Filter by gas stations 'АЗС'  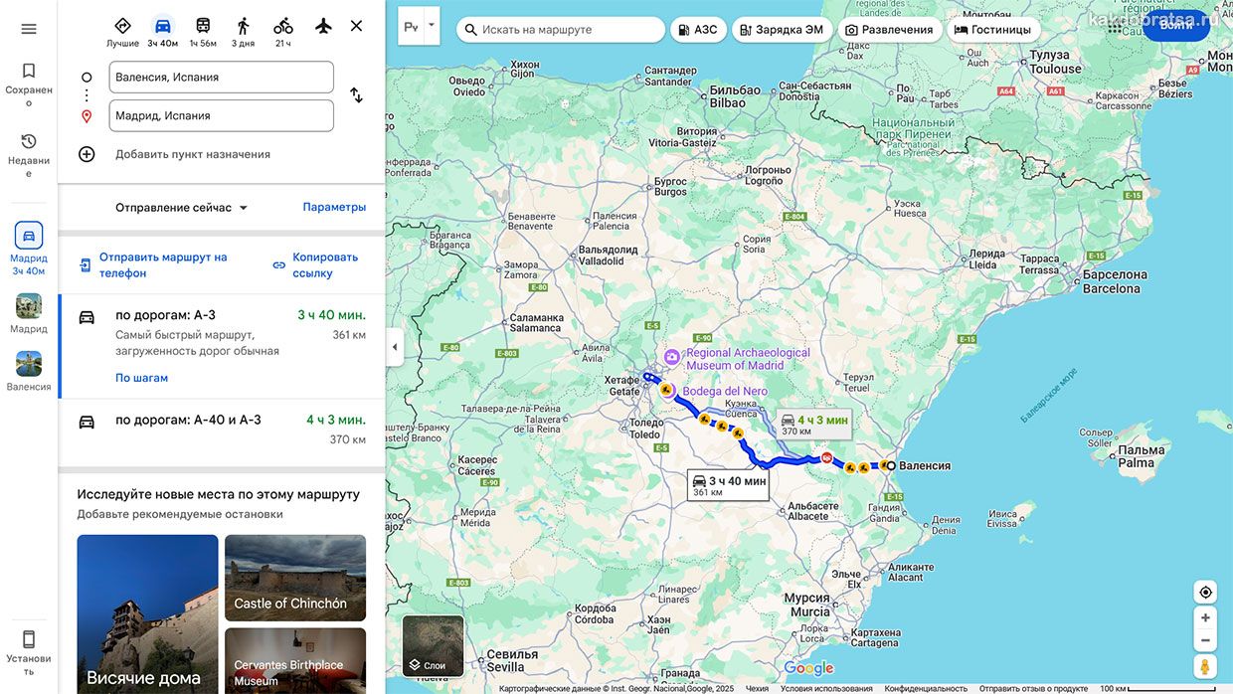[698, 30]
